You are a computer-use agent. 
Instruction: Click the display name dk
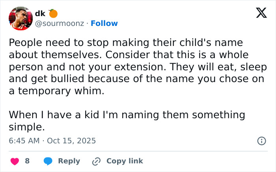(x=40, y=13)
